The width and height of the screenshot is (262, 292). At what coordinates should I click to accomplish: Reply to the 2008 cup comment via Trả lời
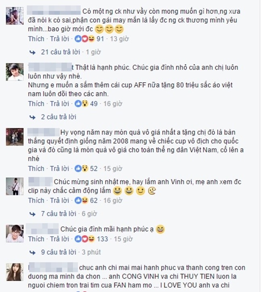tap(60, 169)
